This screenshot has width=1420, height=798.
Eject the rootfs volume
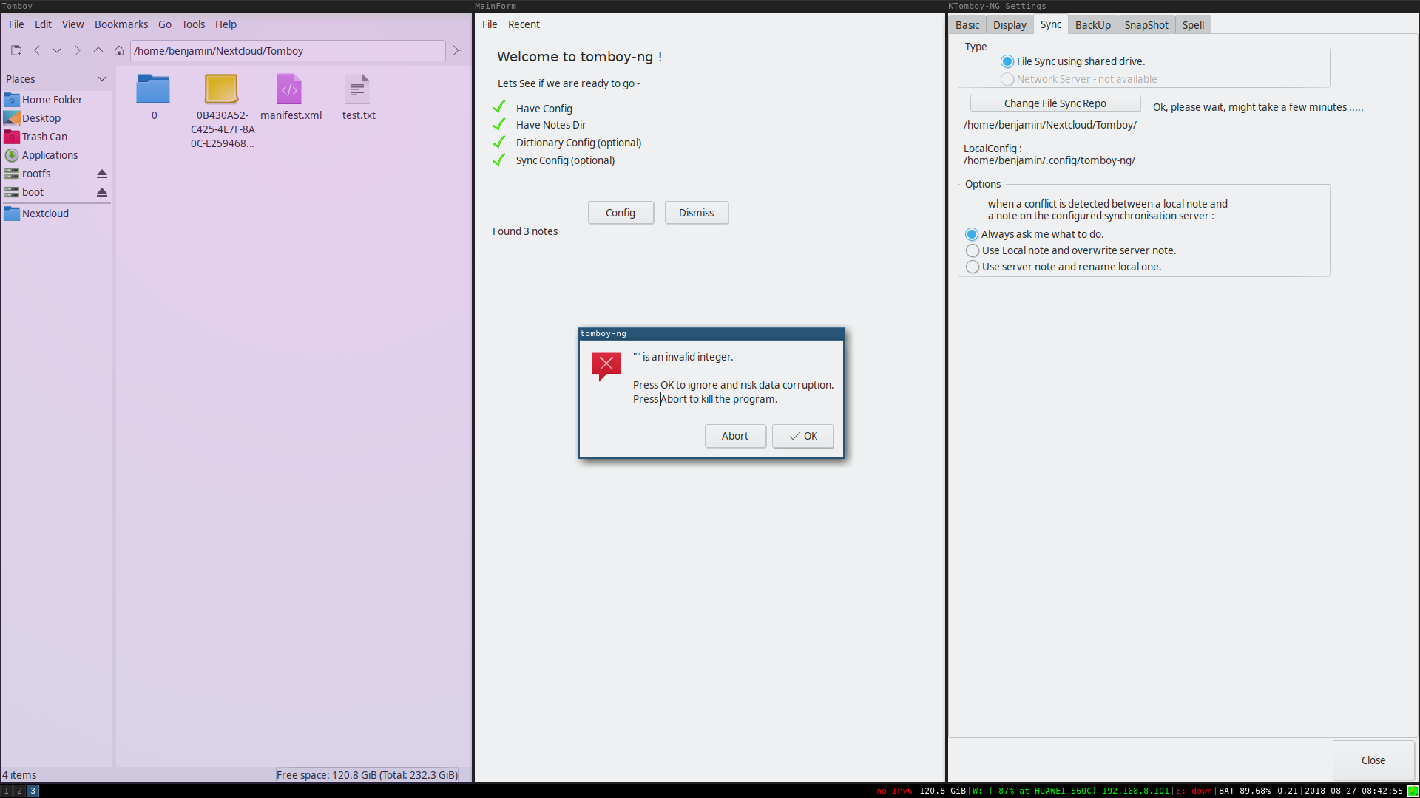tap(102, 174)
